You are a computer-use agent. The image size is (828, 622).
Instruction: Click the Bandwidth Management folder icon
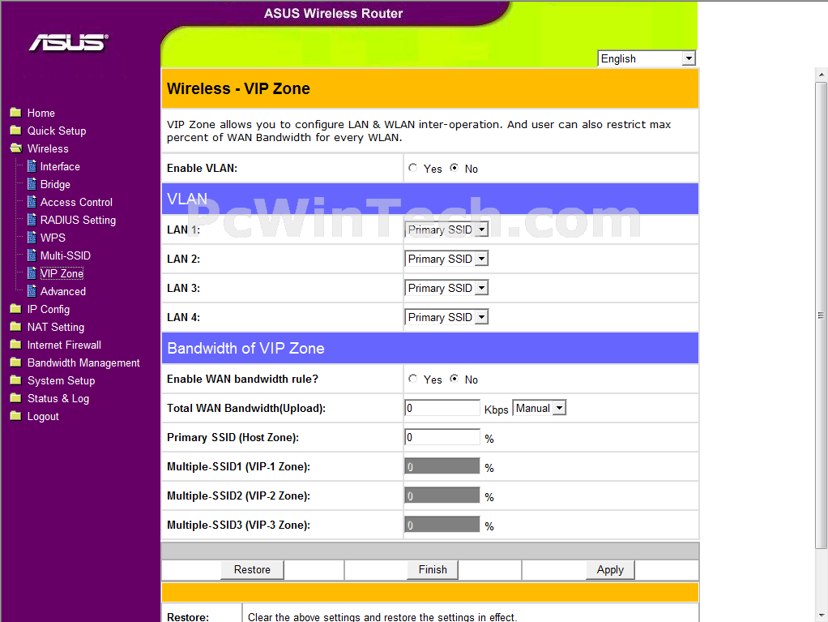pos(16,362)
